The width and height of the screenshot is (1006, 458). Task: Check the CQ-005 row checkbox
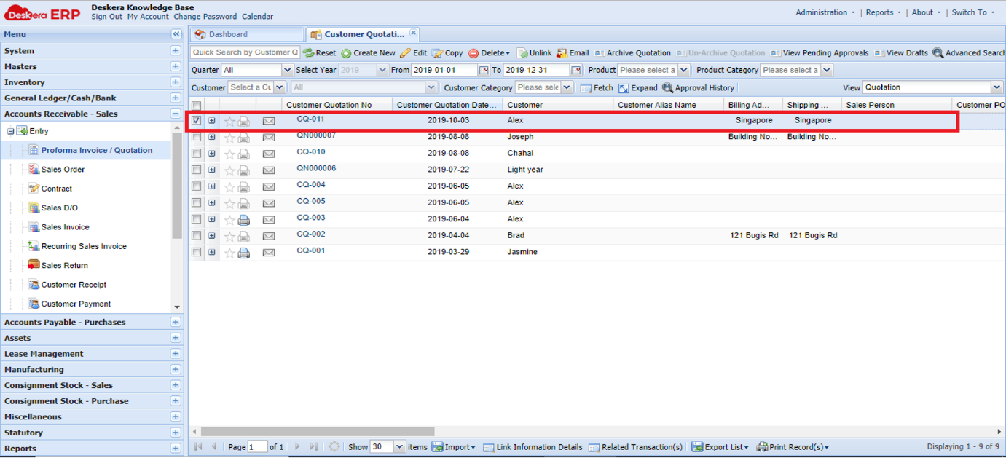pos(197,203)
